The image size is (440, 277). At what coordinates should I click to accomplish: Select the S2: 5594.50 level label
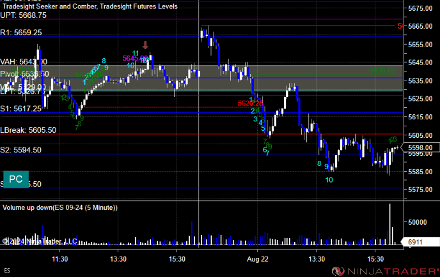tap(20, 150)
